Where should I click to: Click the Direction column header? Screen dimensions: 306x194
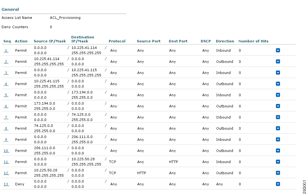coord(225,41)
